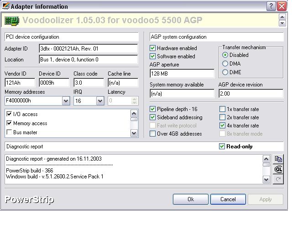Uncheck 4x transfer rate

(x=222, y=126)
